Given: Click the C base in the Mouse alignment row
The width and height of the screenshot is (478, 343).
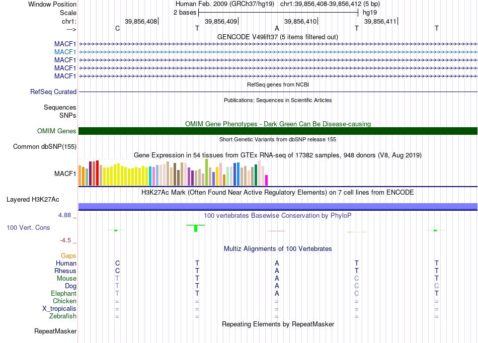Looking at the screenshot, I should [x=357, y=279].
